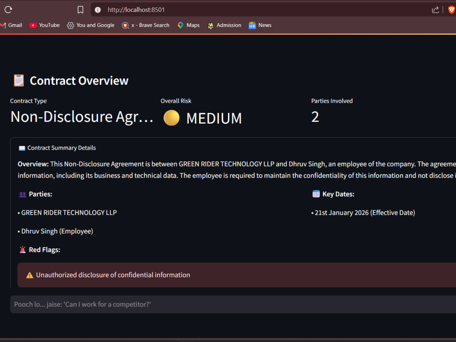Screen dimensions: 456x342
Task: Click Dhruv Singh (Employee) party entry
Action: 57,231
